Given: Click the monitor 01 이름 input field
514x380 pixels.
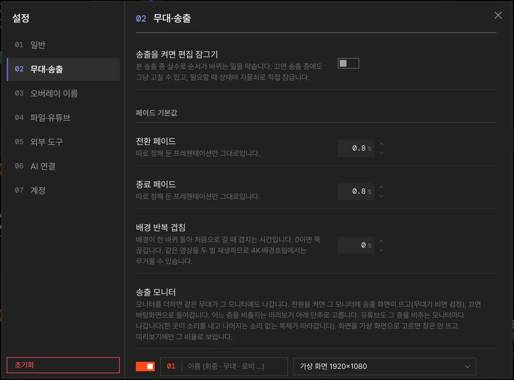Looking at the screenshot, I should pyautogui.click(x=224, y=367).
